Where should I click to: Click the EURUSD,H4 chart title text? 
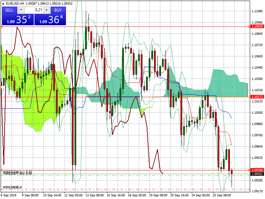click(x=15, y=4)
